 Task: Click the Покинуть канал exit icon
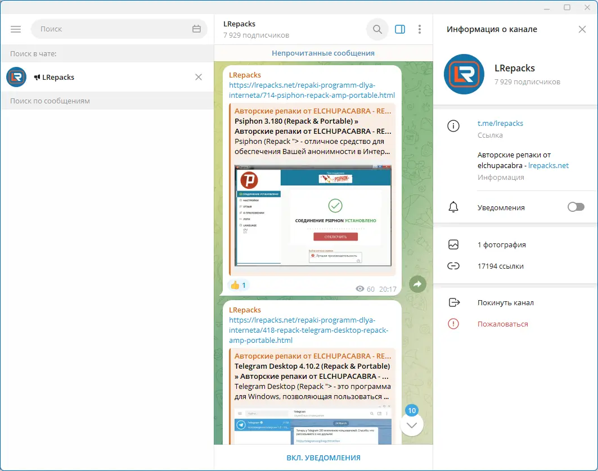coord(453,302)
